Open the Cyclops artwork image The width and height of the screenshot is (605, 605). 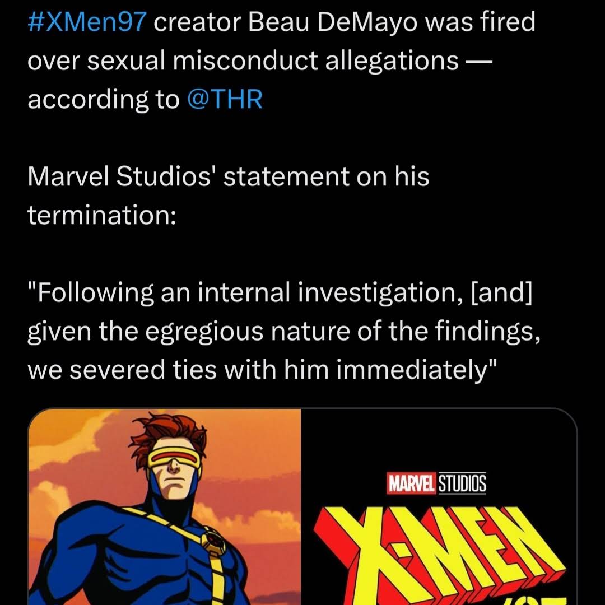(165, 507)
